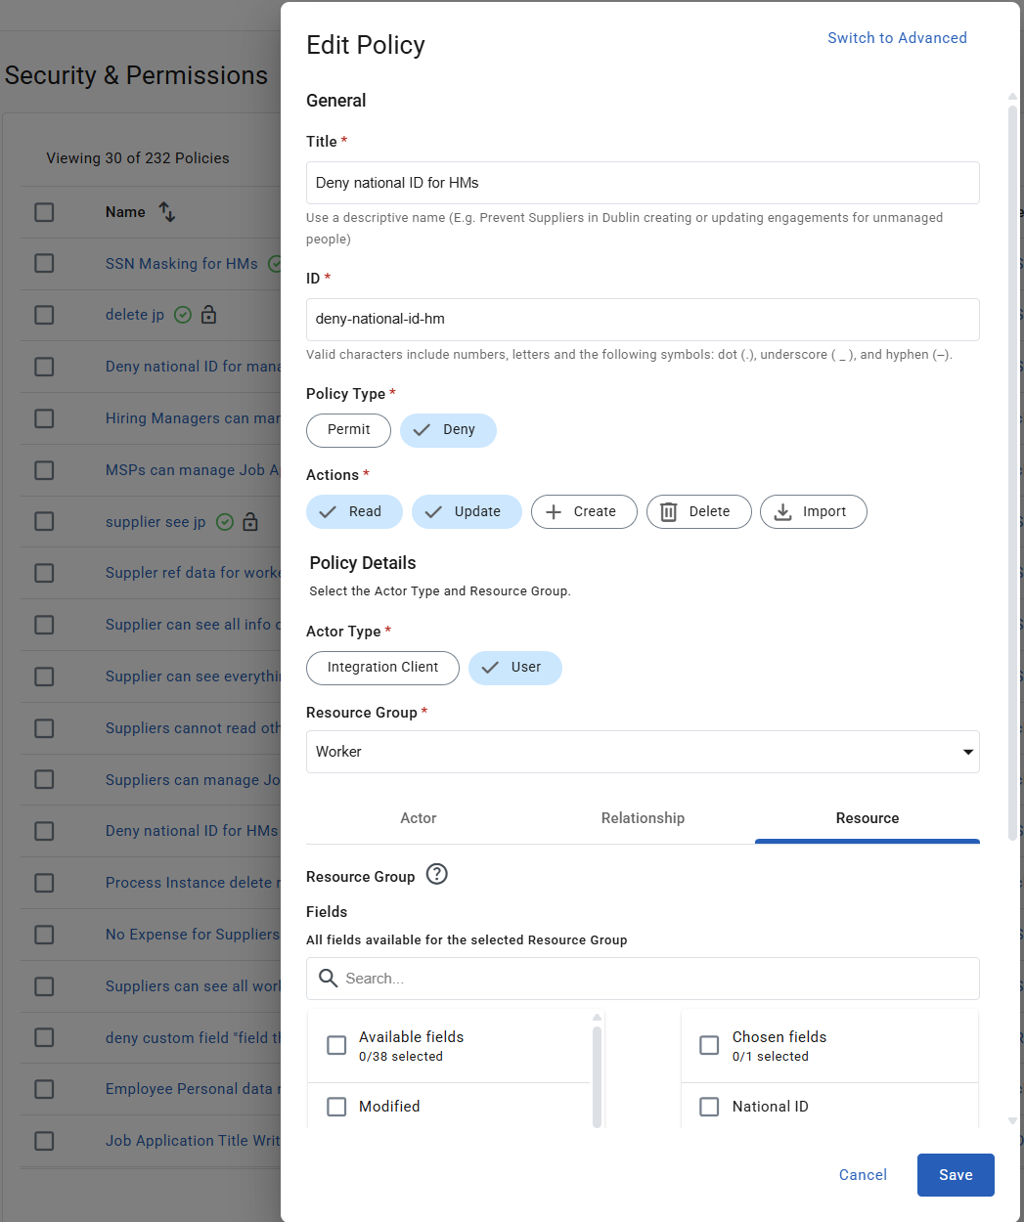Image resolution: width=1024 pixels, height=1222 pixels.
Task: Enable the Delete action chip
Action: pos(699,512)
